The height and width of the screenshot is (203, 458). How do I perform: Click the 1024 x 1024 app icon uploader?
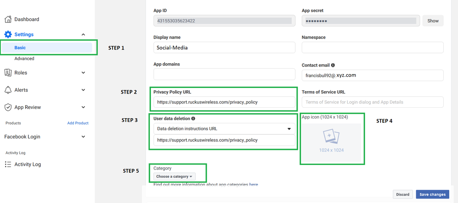point(332,141)
